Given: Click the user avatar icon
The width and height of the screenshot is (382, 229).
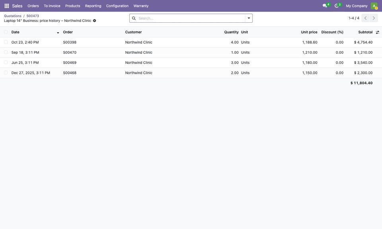Looking at the screenshot, I should [374, 6].
